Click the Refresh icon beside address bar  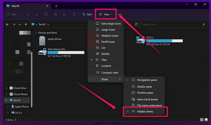click(136, 24)
